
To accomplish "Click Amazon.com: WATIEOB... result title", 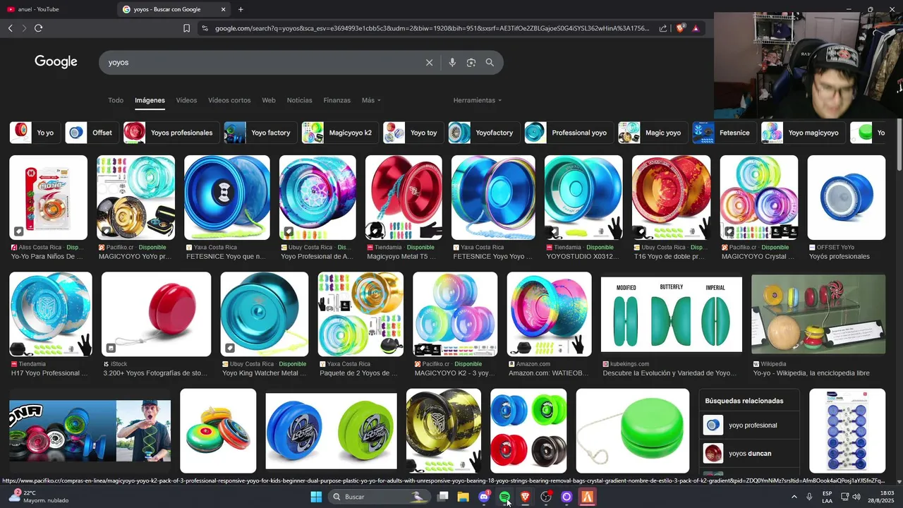I will [x=548, y=373].
